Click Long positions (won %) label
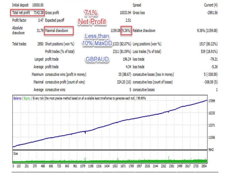The height and width of the screenshot is (173, 230). tap(147, 44)
